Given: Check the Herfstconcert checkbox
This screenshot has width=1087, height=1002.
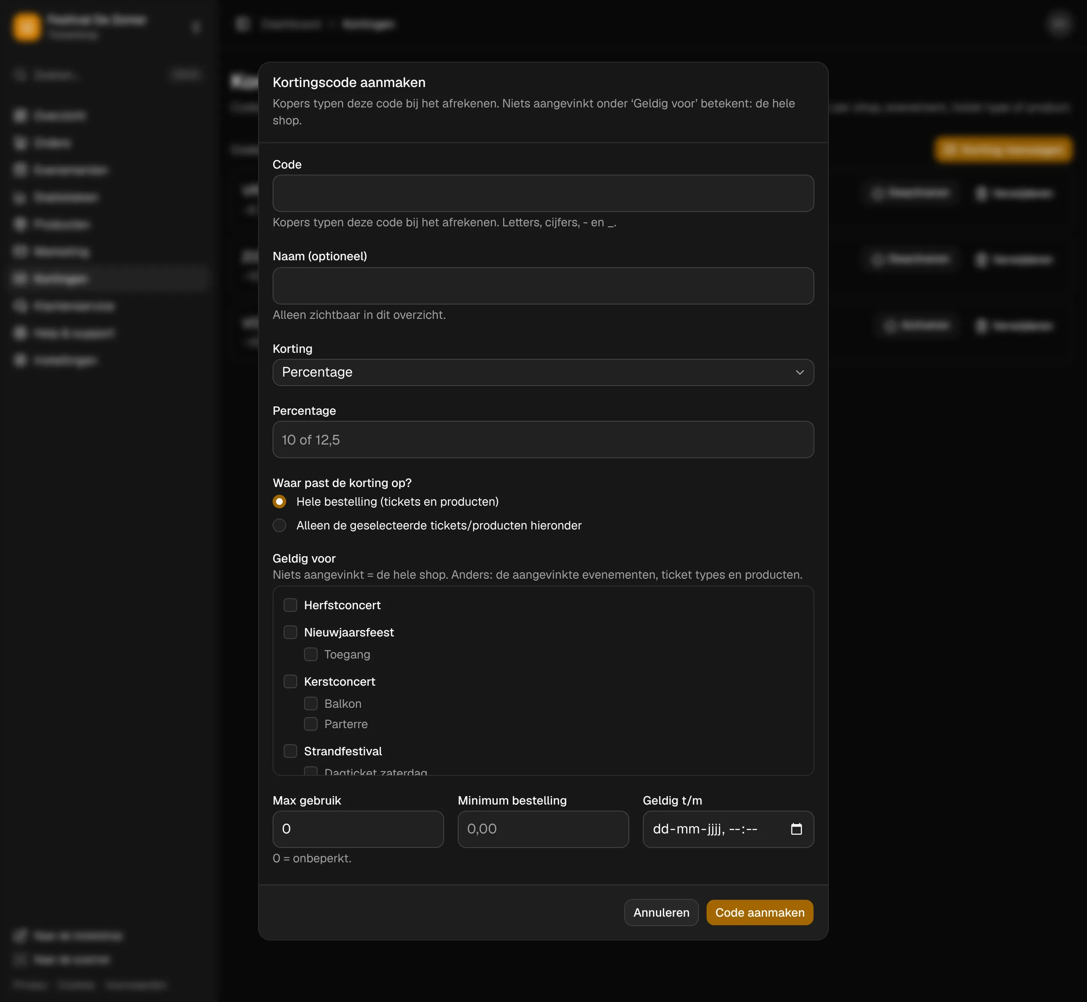Looking at the screenshot, I should pyautogui.click(x=290, y=605).
